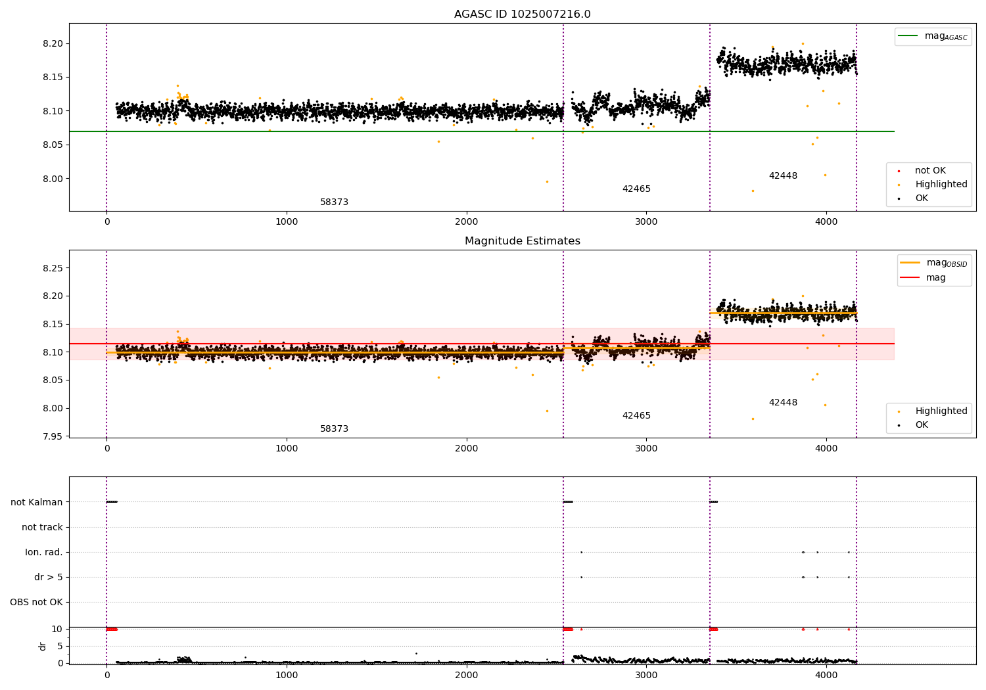Click the "7.95" y-tick in the middle plot
986x690 pixels.
coord(53,436)
